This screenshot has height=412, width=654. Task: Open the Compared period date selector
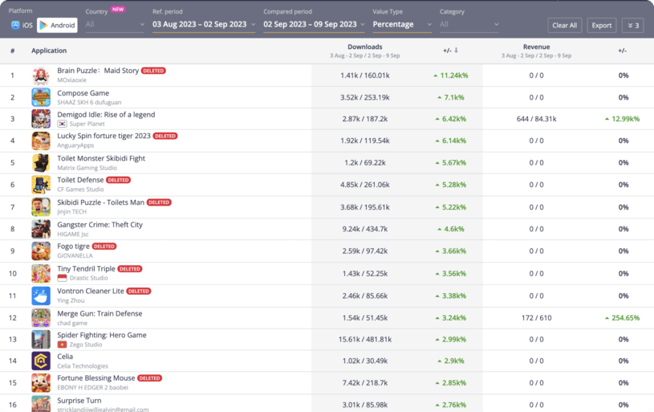314,25
